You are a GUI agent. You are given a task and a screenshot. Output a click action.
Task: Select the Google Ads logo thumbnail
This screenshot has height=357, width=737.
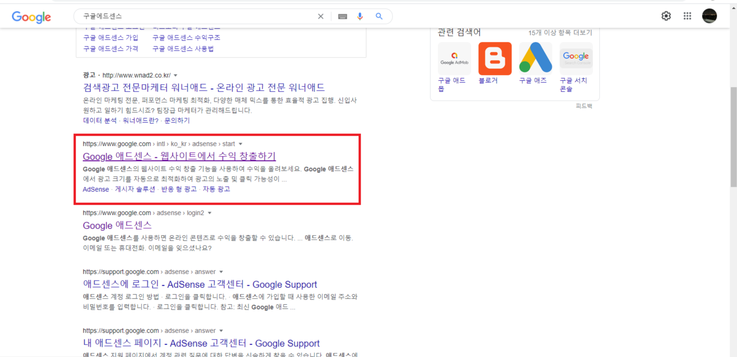pos(535,58)
